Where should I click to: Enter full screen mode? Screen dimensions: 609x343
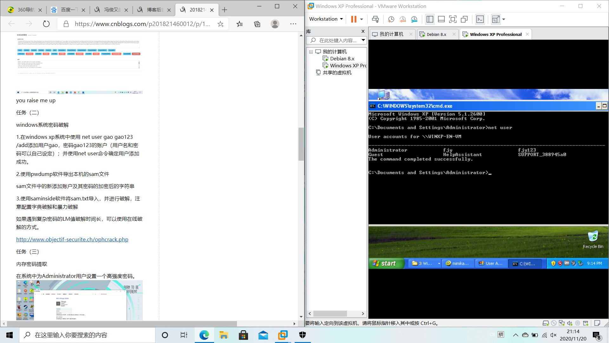pos(453,19)
